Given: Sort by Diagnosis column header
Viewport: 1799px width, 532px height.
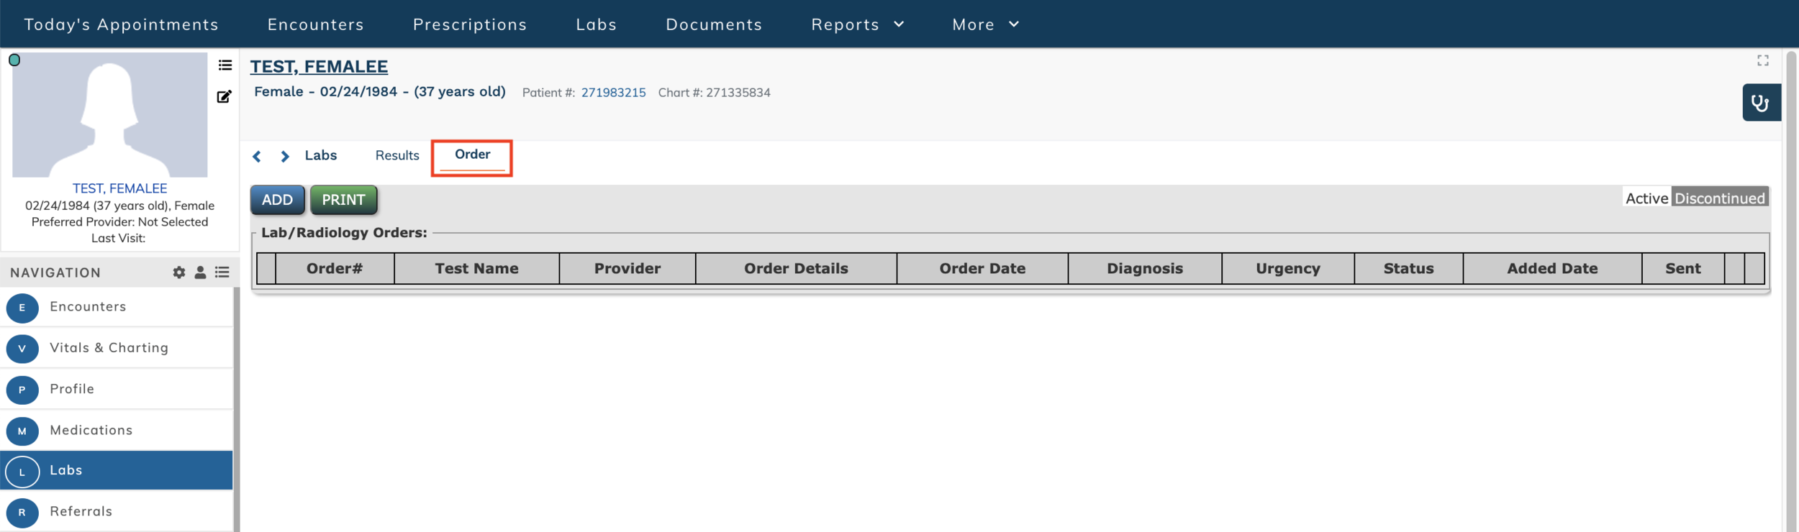Looking at the screenshot, I should pyautogui.click(x=1145, y=268).
